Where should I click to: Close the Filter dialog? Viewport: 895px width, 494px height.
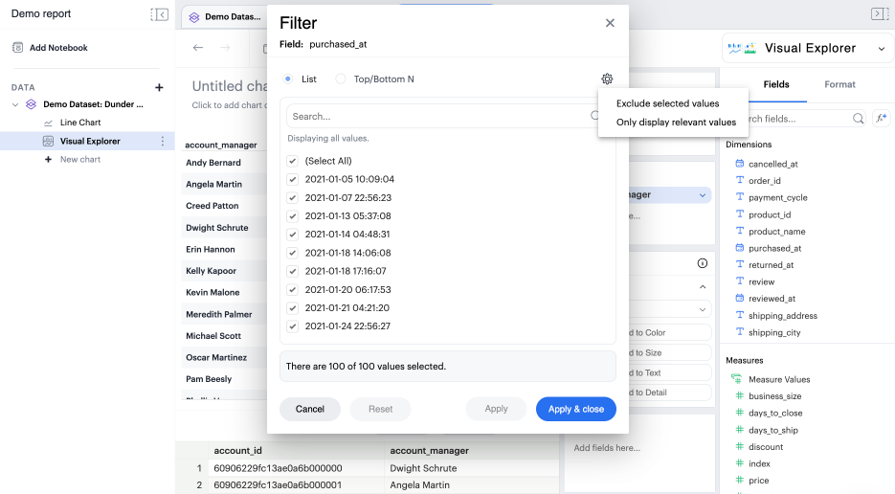610,23
